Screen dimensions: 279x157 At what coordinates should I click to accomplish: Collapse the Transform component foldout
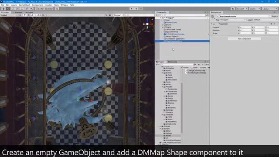click(x=211, y=24)
